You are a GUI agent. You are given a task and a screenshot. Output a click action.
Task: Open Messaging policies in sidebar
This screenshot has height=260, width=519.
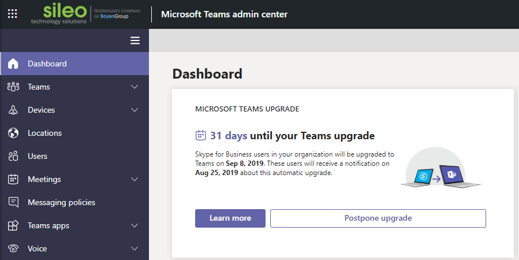[x=74, y=202]
